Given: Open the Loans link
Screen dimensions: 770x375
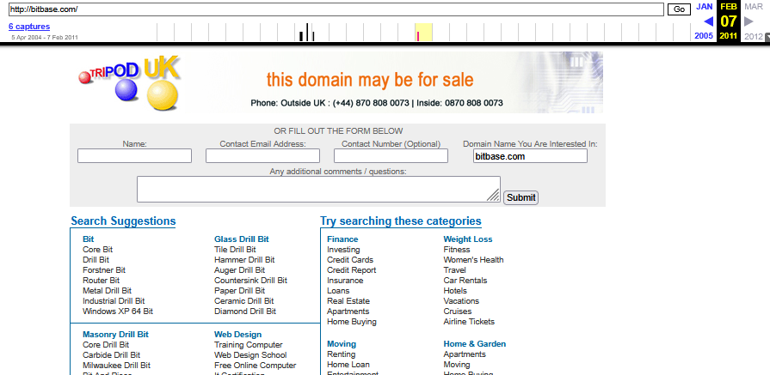Looking at the screenshot, I should [338, 291].
